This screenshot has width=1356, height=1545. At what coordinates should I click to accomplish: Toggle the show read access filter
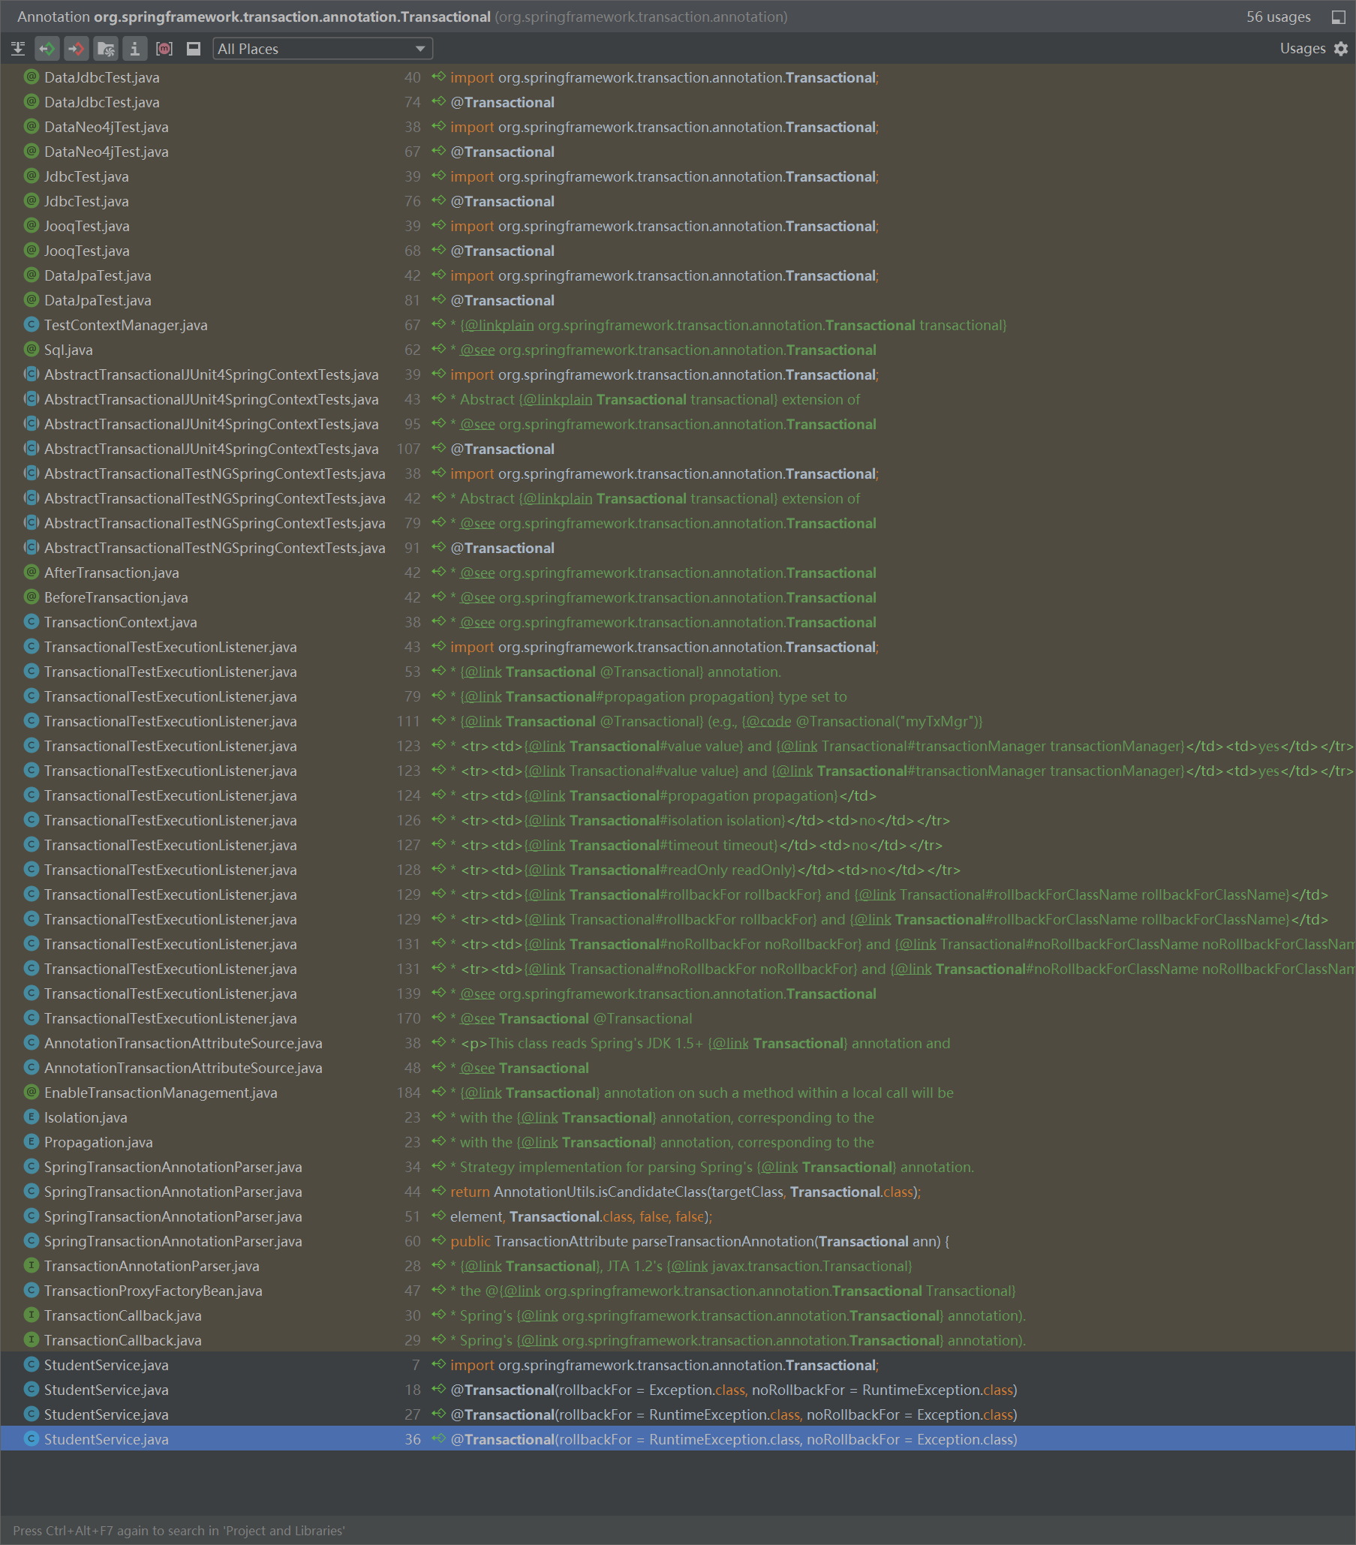tap(47, 49)
